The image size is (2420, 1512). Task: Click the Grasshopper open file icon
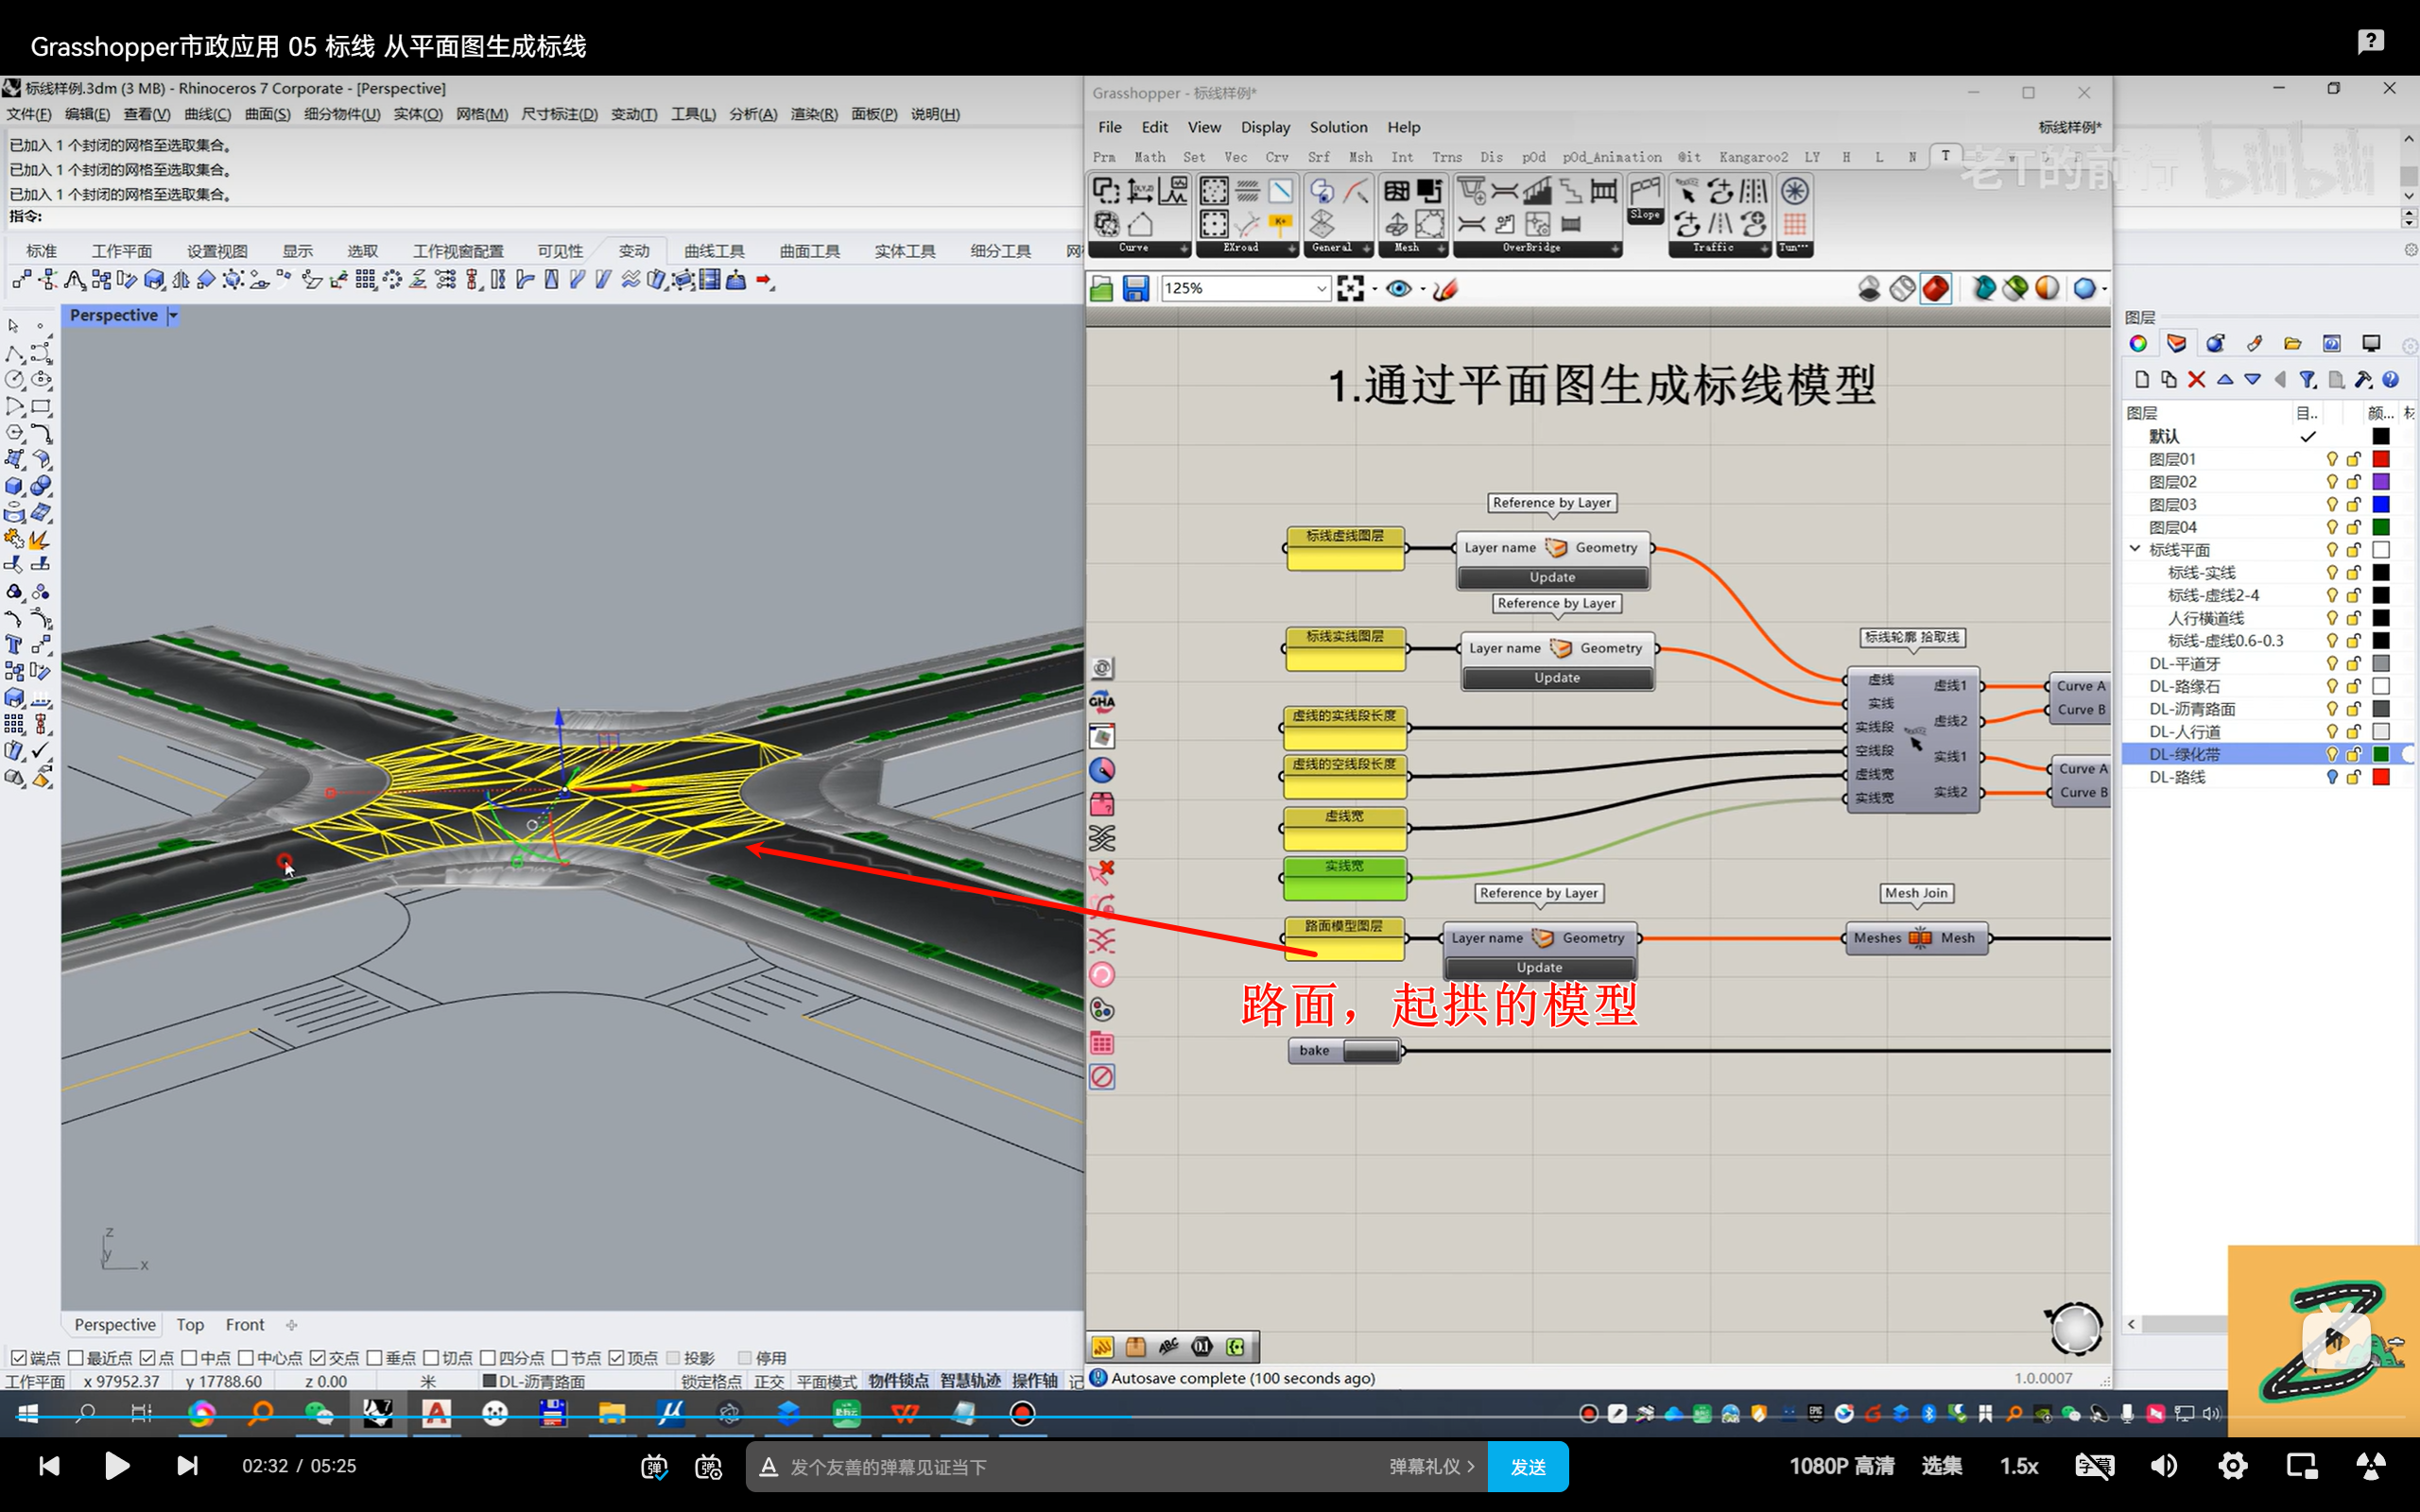point(1101,289)
